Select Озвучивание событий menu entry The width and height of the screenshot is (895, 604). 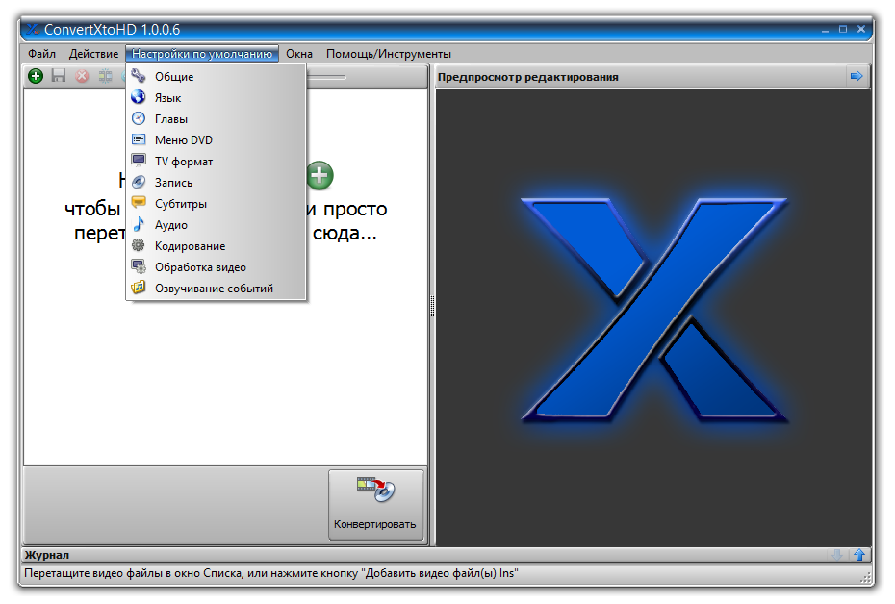click(x=216, y=288)
